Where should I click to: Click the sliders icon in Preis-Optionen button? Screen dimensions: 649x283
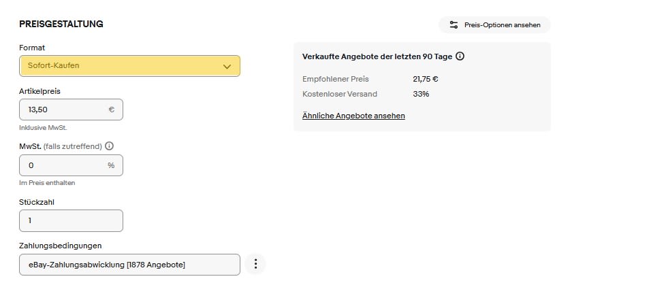(x=454, y=24)
